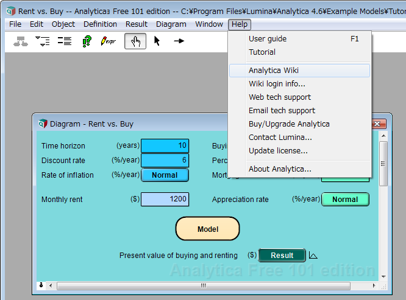Click the Discount rate input field
This screenshot has height=300, width=406.
(x=165, y=161)
